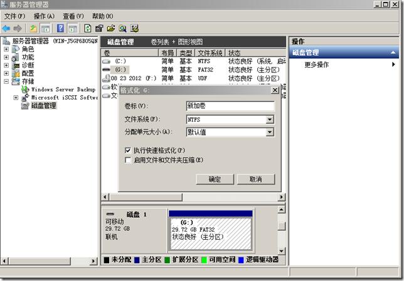The image size is (404, 281).
Task: Expand the 角色 tree node
Action: pyautogui.click(x=7, y=49)
